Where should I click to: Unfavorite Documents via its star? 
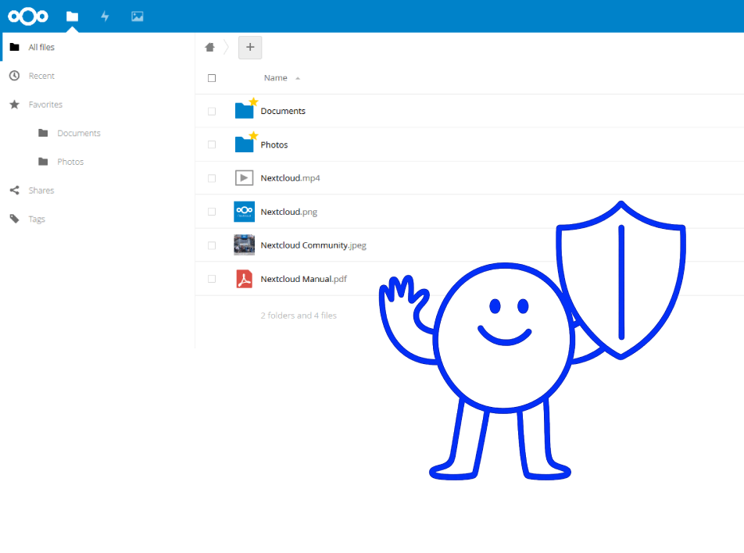(x=253, y=102)
